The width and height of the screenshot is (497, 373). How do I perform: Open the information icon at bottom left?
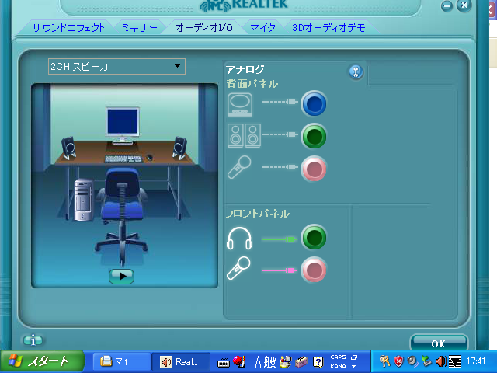pyautogui.click(x=33, y=340)
